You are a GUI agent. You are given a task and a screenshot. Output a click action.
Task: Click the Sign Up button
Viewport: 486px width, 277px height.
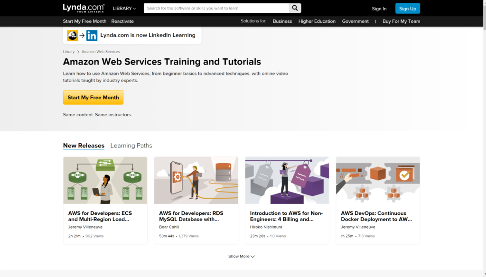click(408, 8)
